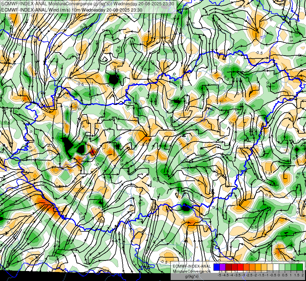Image resolution: width=306 pixels, height=281 pixels.
Task: Click the 0 tick label on the colorbar
Action: (279, 275)
